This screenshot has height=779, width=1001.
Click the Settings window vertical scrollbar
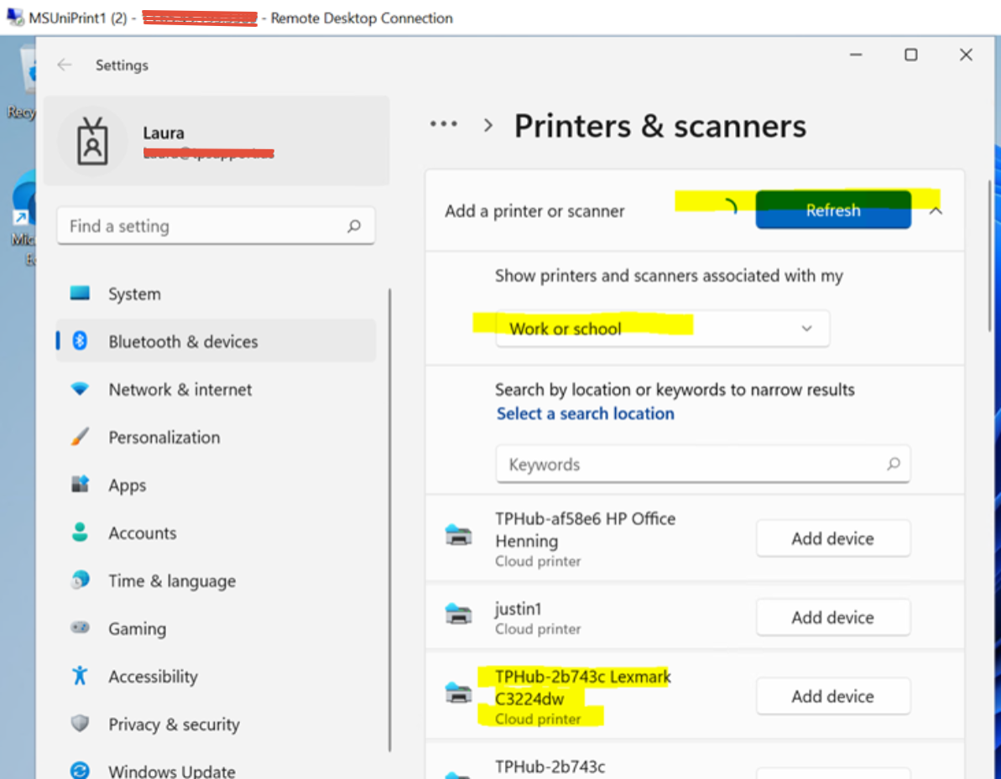(x=989, y=257)
